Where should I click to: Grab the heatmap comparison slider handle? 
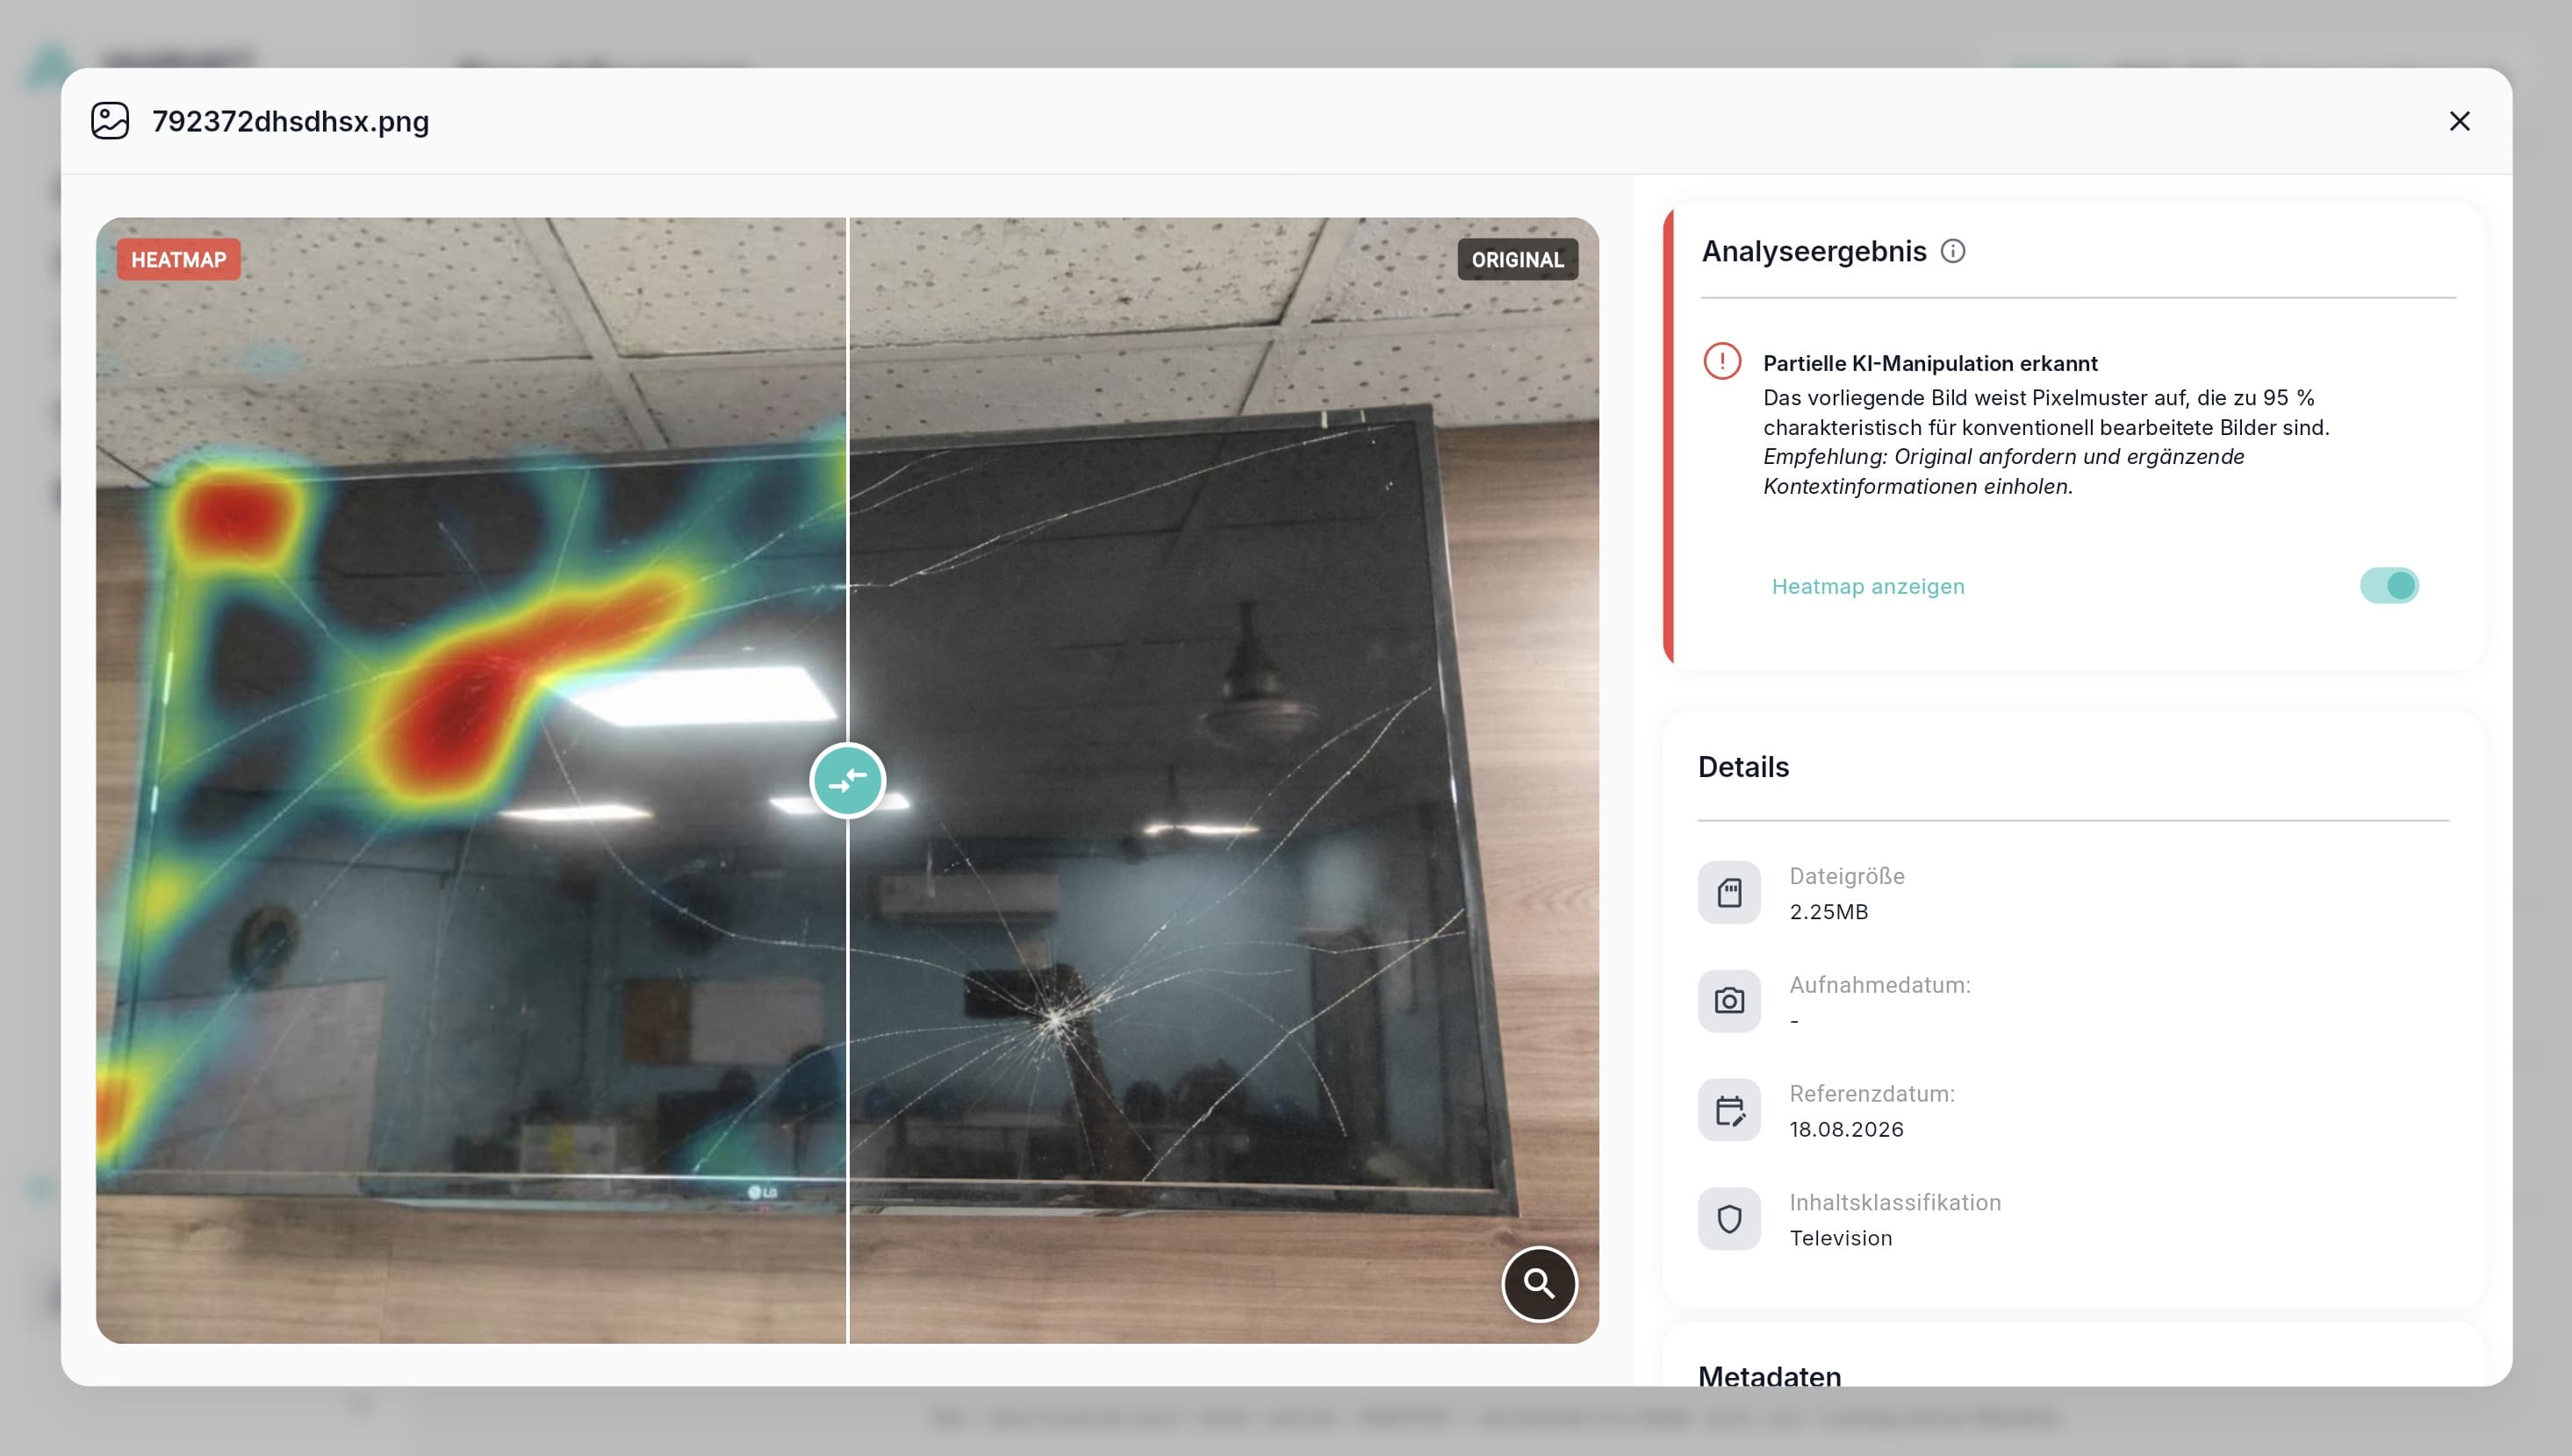click(x=848, y=780)
